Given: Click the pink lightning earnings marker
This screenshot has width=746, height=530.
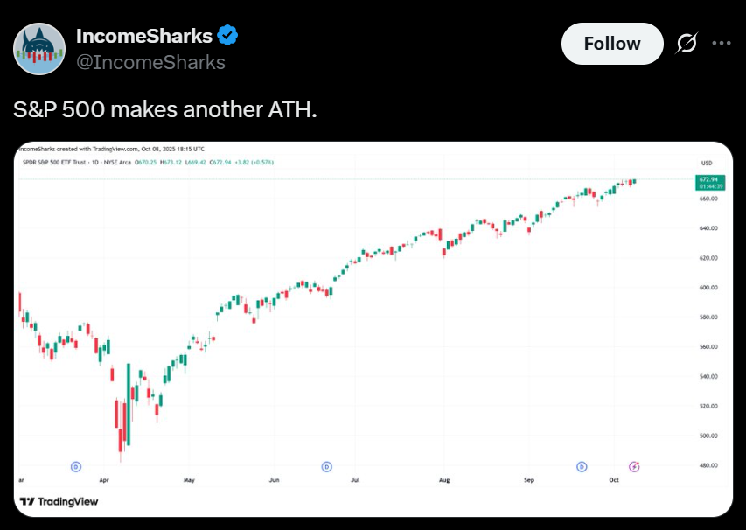Looking at the screenshot, I should 635,466.
